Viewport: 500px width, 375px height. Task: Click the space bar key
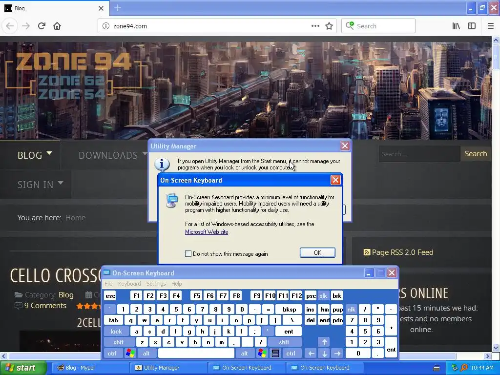(196, 353)
